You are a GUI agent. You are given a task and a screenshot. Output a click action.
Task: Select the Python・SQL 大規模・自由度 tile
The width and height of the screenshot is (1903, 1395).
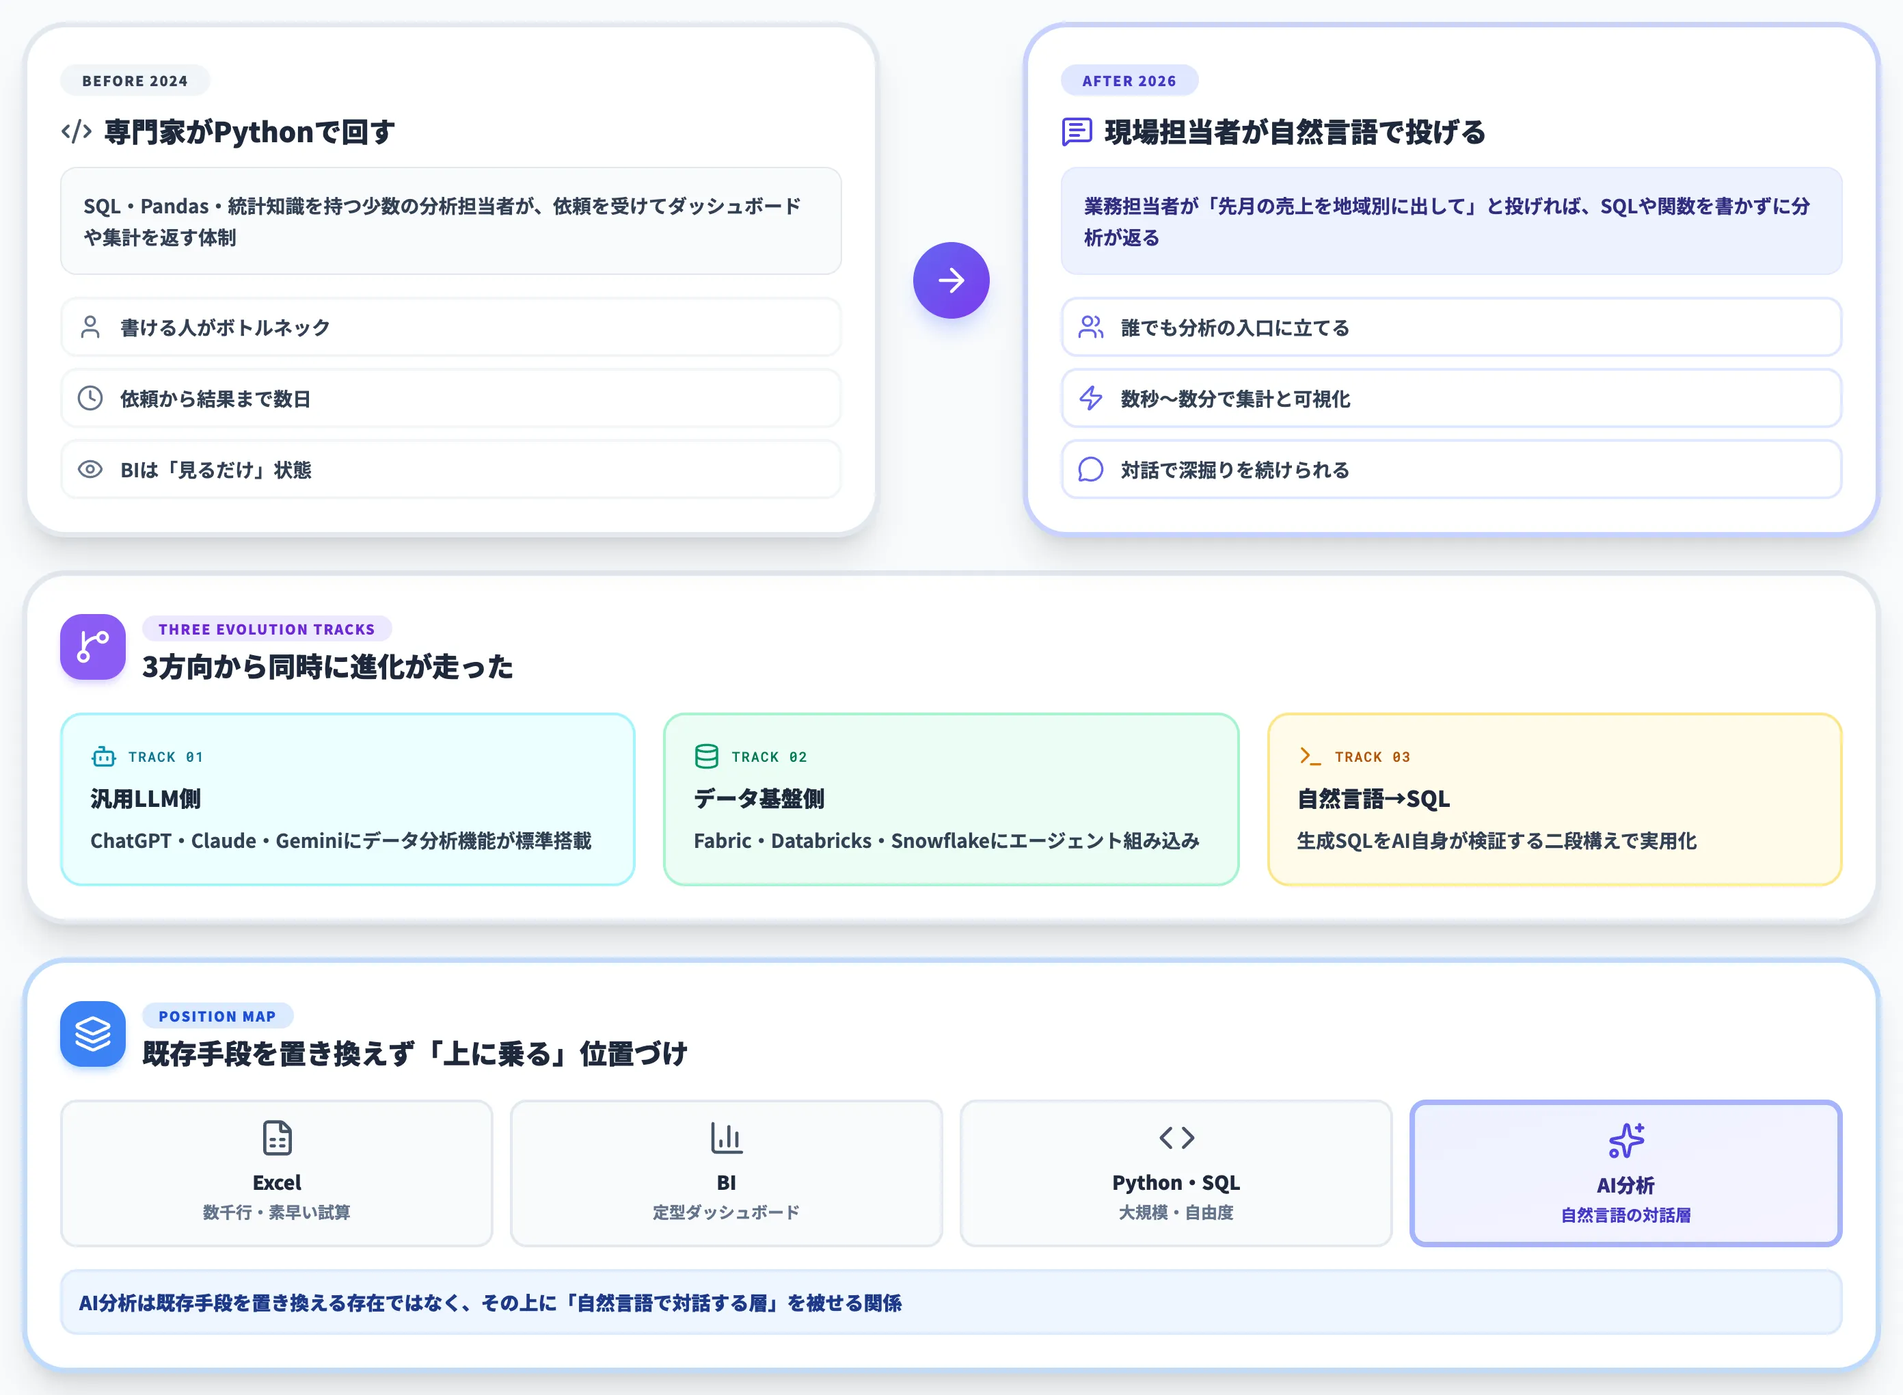click(1176, 1173)
